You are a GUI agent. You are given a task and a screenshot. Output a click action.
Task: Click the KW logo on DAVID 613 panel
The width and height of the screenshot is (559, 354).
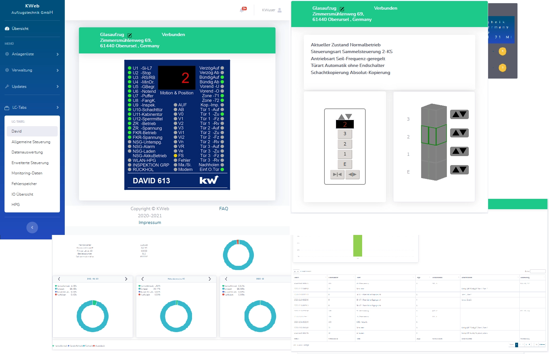coord(209,180)
